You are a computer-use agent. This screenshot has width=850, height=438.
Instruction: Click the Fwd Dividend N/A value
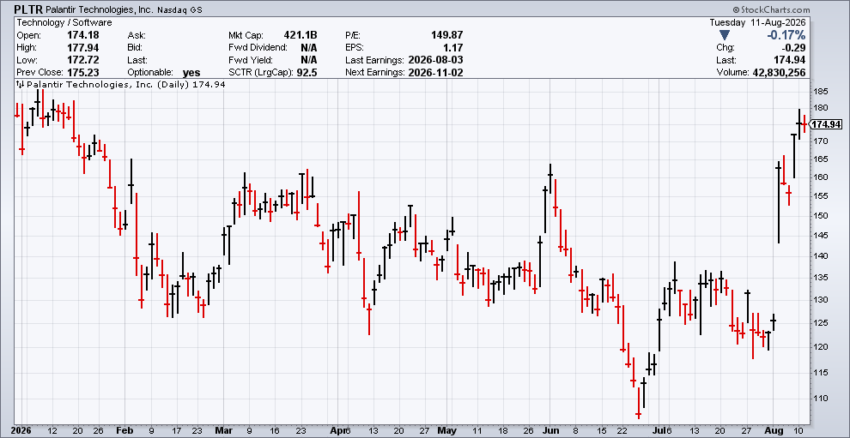point(309,48)
